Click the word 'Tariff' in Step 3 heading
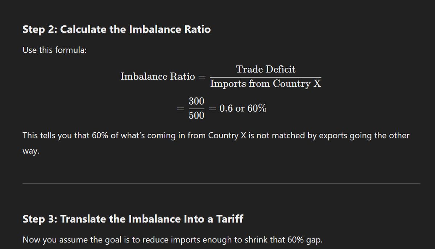The width and height of the screenshot is (435, 249). (230, 219)
